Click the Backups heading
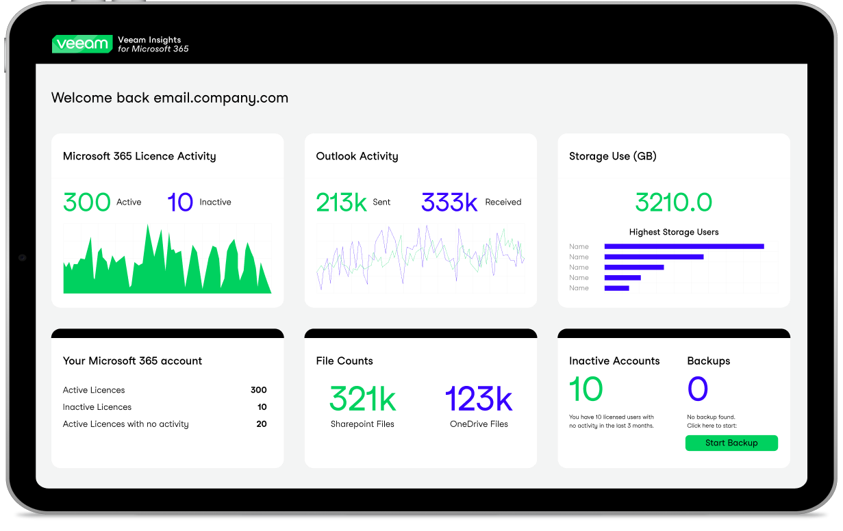843x531 pixels. click(709, 361)
